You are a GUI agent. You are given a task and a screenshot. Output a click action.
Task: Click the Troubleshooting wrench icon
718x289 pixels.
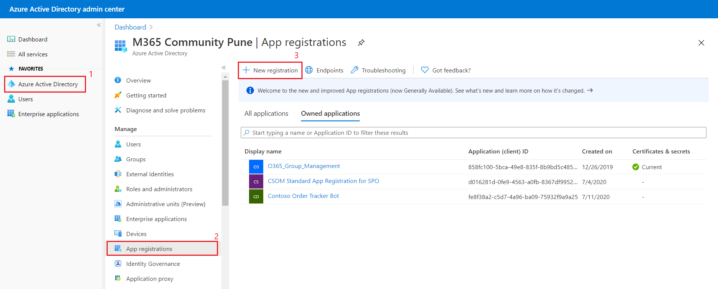click(x=355, y=70)
